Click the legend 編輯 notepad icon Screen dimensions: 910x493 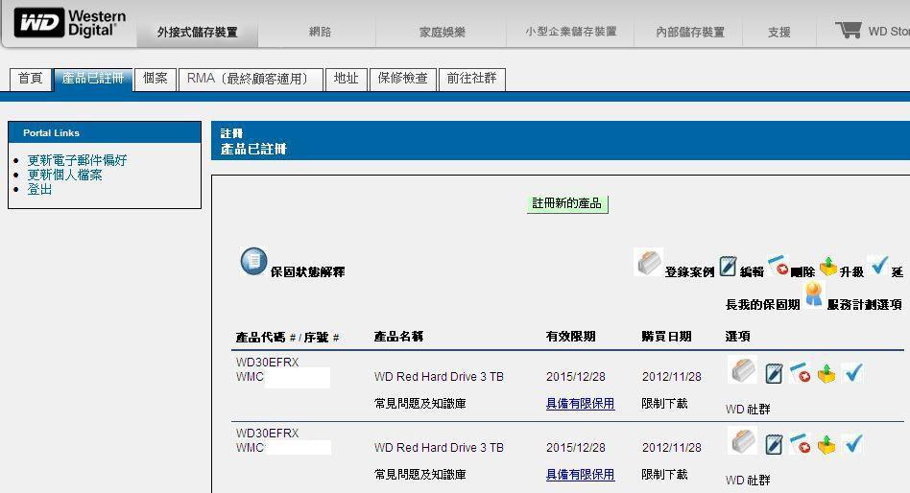pyautogui.click(x=728, y=267)
